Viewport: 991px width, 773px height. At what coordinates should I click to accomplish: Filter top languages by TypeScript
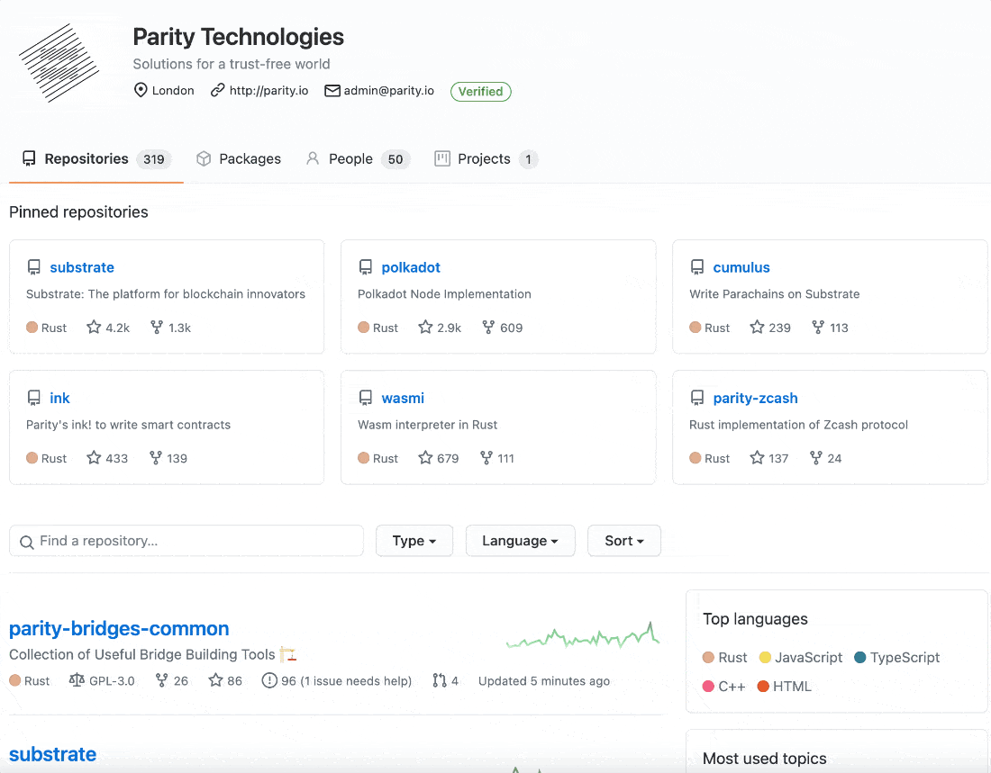(x=896, y=658)
